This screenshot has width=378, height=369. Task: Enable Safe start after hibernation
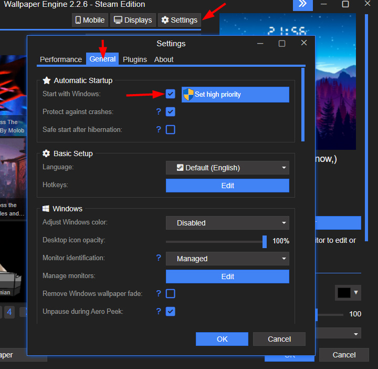(x=170, y=130)
